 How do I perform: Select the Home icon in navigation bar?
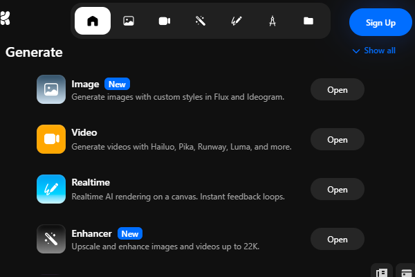93,21
